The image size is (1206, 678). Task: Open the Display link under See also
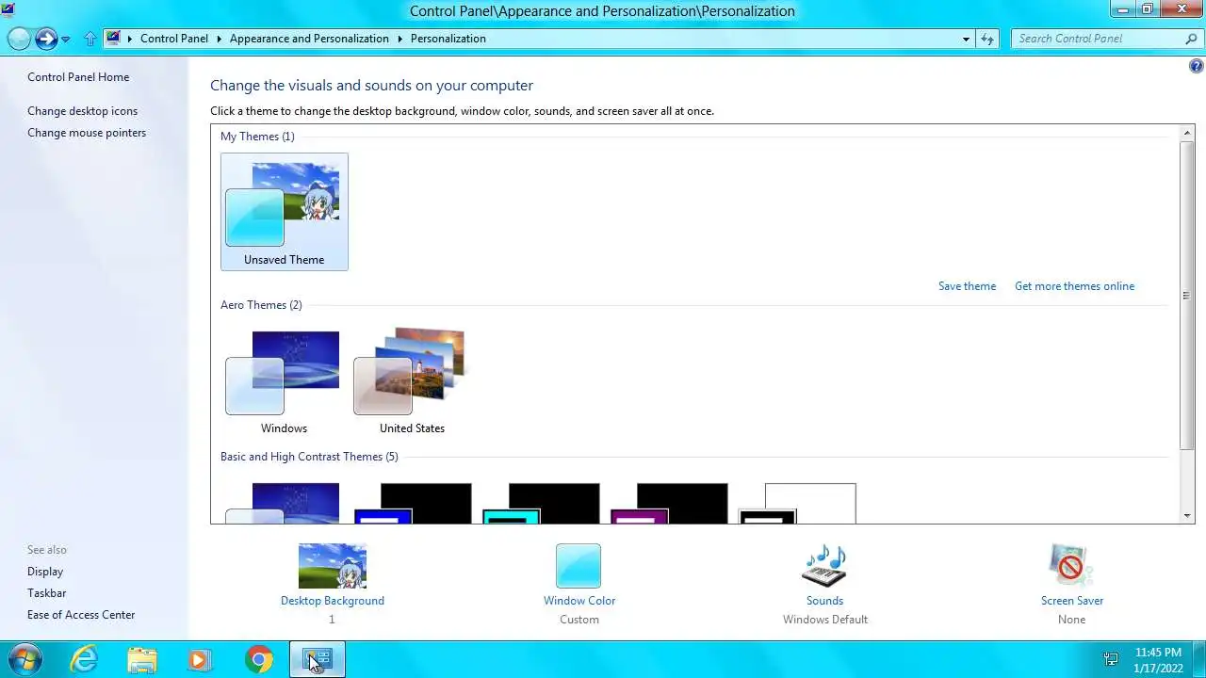(45, 572)
